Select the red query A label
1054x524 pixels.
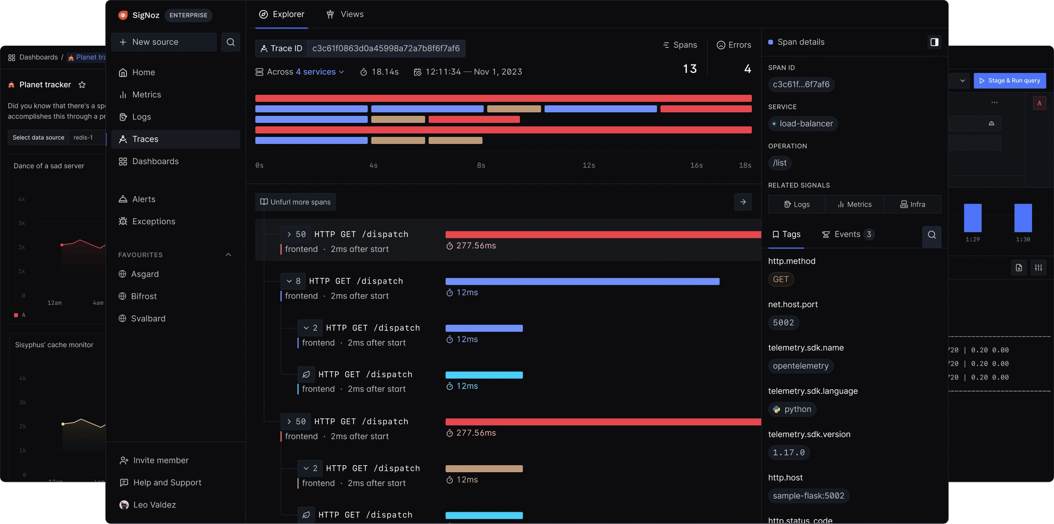1040,103
